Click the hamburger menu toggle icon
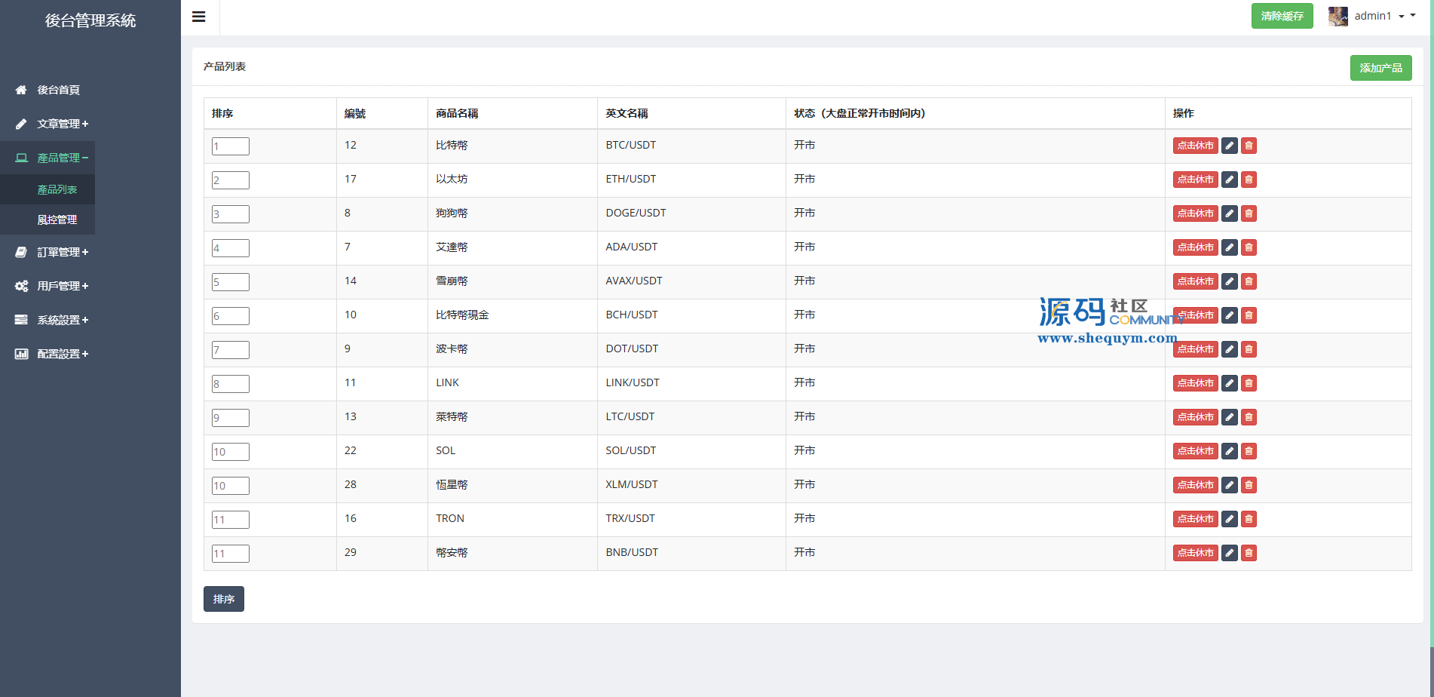Image resolution: width=1434 pixels, height=697 pixels. click(199, 17)
